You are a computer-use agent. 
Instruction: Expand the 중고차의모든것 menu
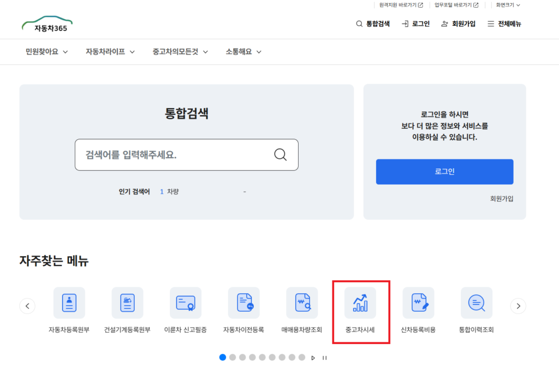tap(180, 52)
